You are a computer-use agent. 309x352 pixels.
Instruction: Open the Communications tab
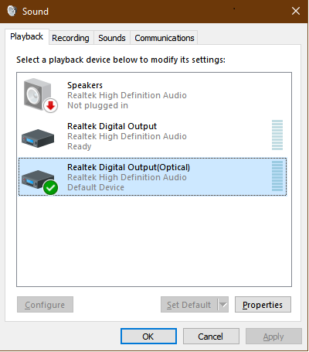pos(165,38)
